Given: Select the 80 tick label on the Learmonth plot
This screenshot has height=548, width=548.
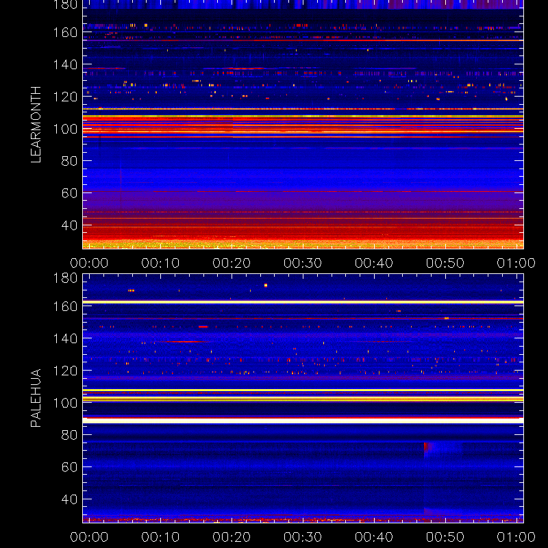Looking at the screenshot, I should [x=69, y=161].
